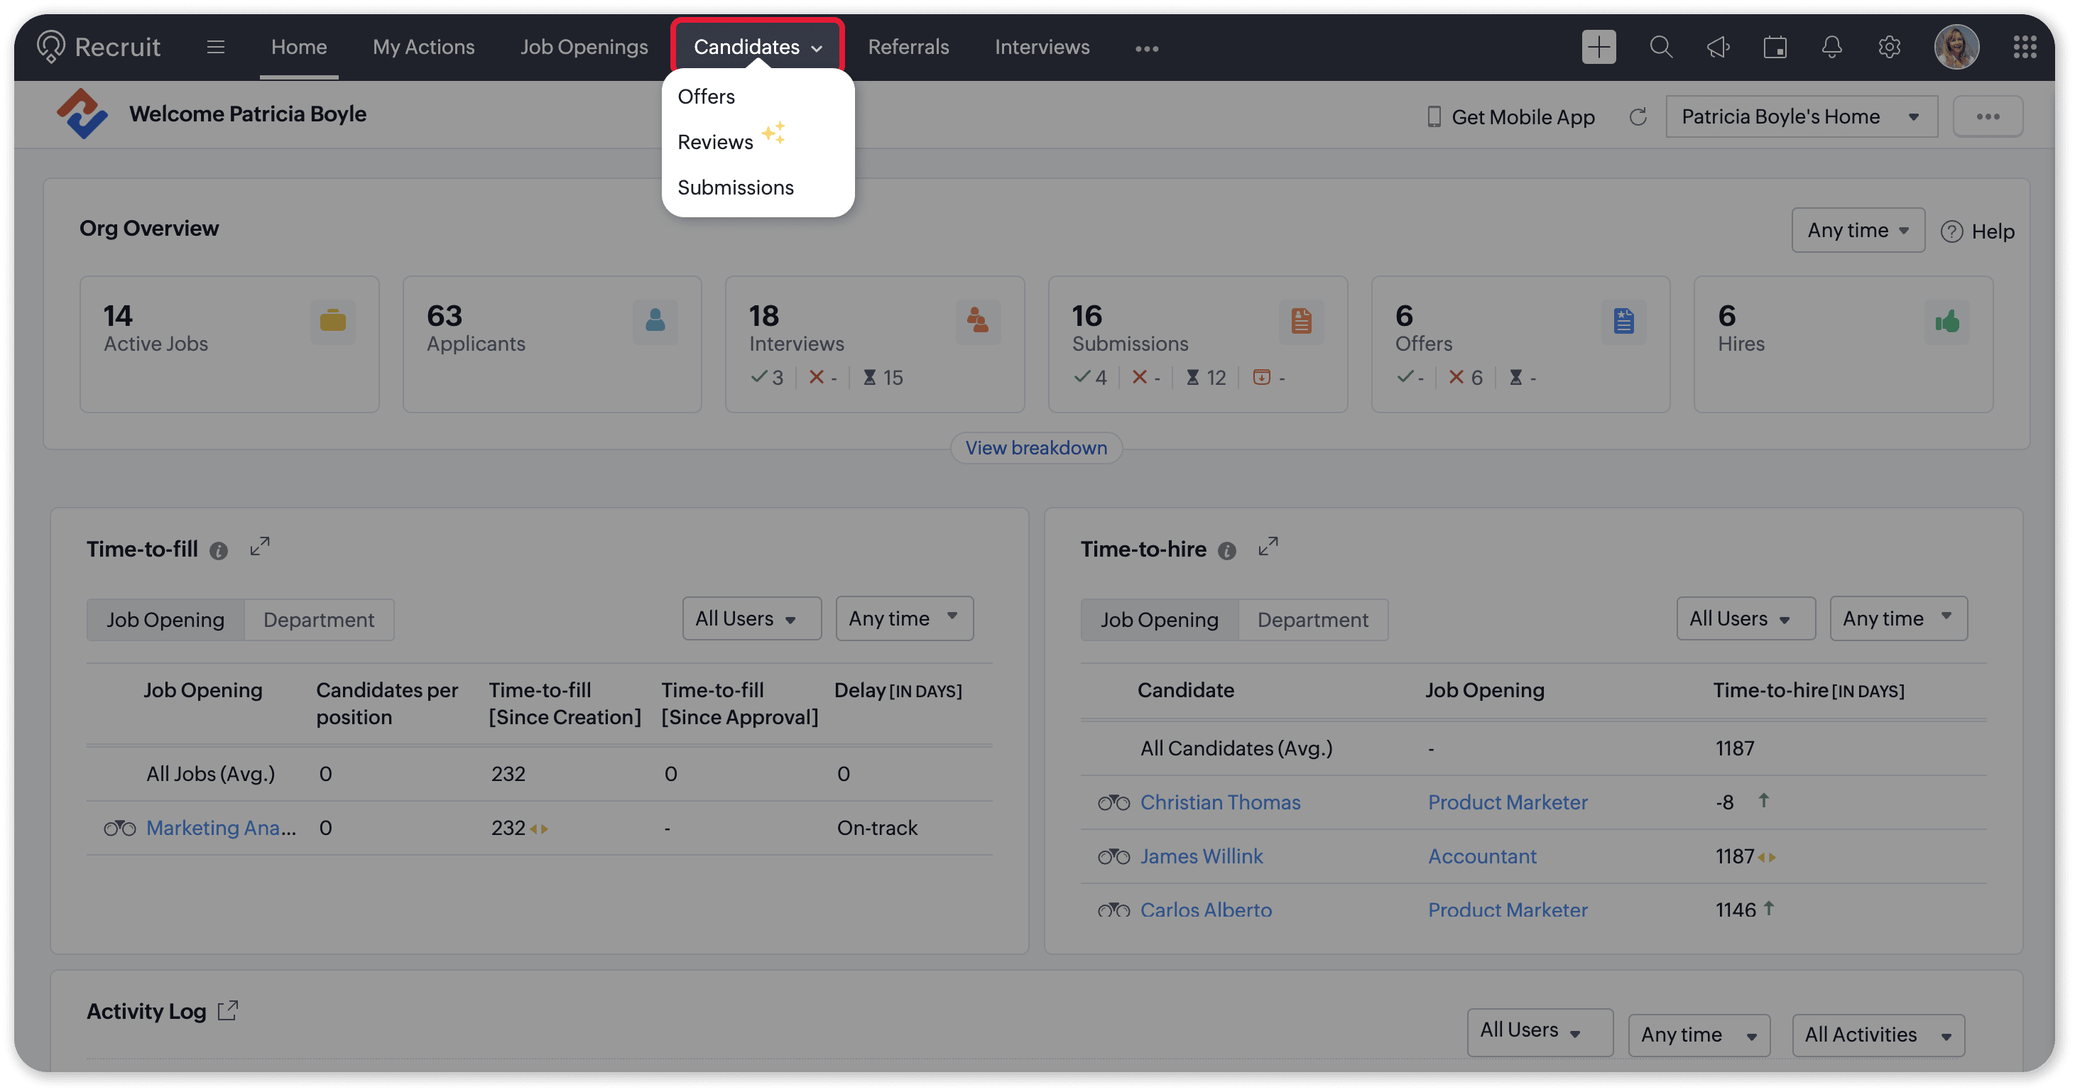Screen dimensions: 2075x1092
Task: Switch Time-to-fill to Department view
Action: point(318,619)
